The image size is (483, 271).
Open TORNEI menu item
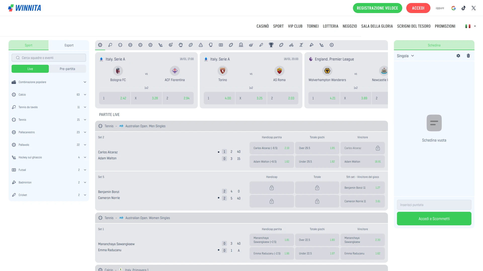pos(313,26)
